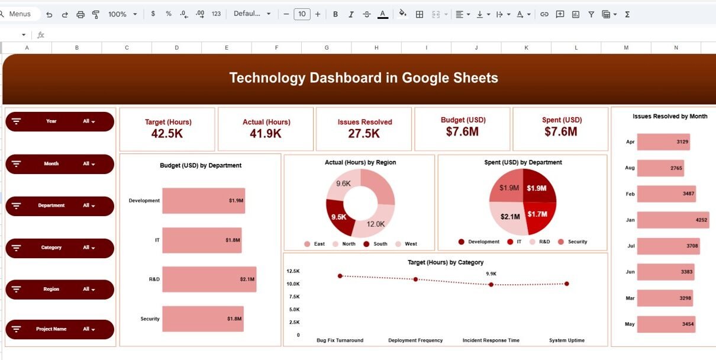
Task: Toggle bold formatting
Action: click(336, 14)
